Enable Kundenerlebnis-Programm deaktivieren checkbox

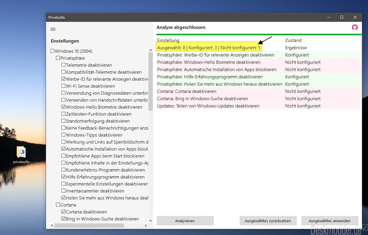tap(64, 170)
